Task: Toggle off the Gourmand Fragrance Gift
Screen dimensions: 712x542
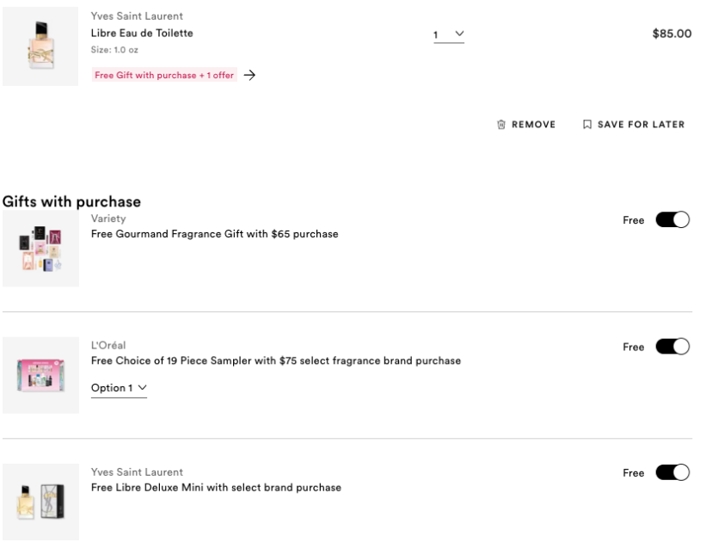Action: (672, 220)
